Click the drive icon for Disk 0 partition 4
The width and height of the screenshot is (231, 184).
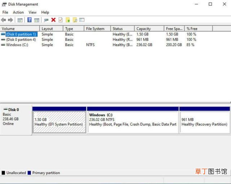(3, 39)
